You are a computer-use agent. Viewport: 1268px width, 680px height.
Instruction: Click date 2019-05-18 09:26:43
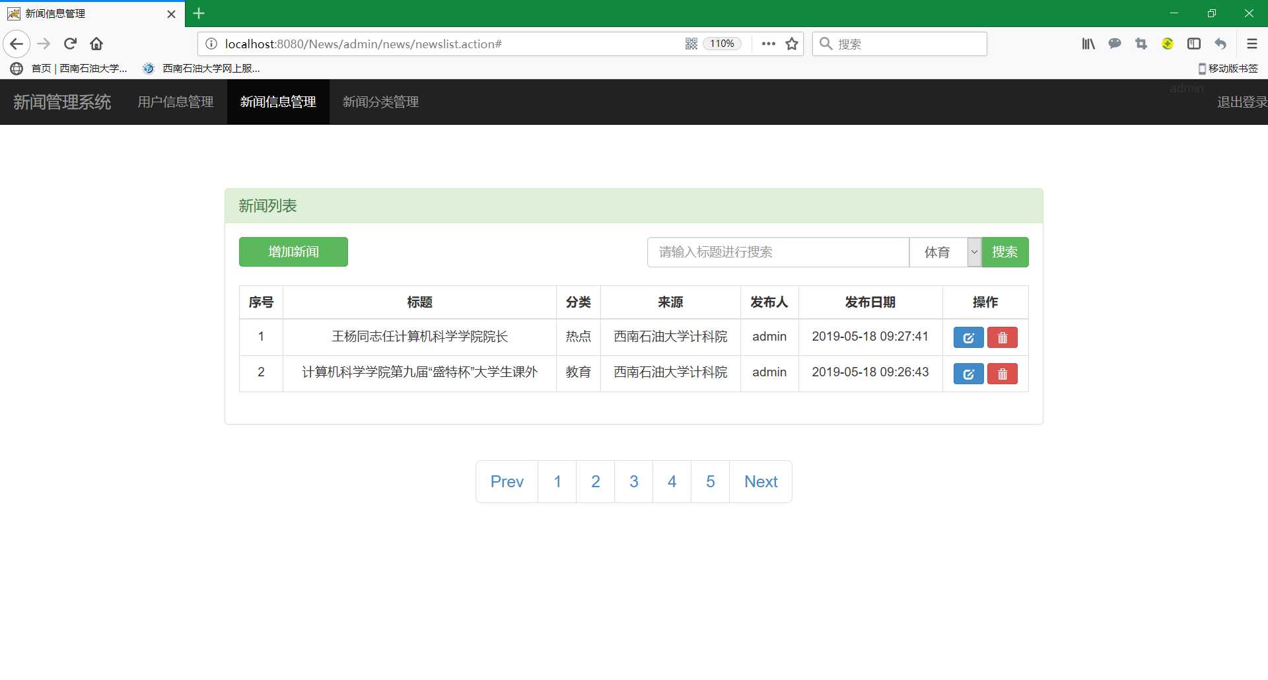870,372
